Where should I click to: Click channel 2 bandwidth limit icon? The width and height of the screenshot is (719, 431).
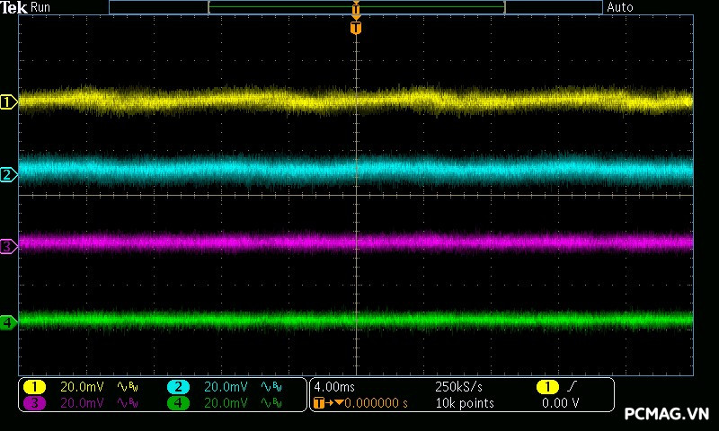[x=271, y=387]
